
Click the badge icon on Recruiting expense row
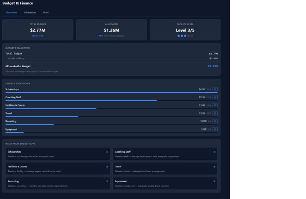tap(215, 121)
